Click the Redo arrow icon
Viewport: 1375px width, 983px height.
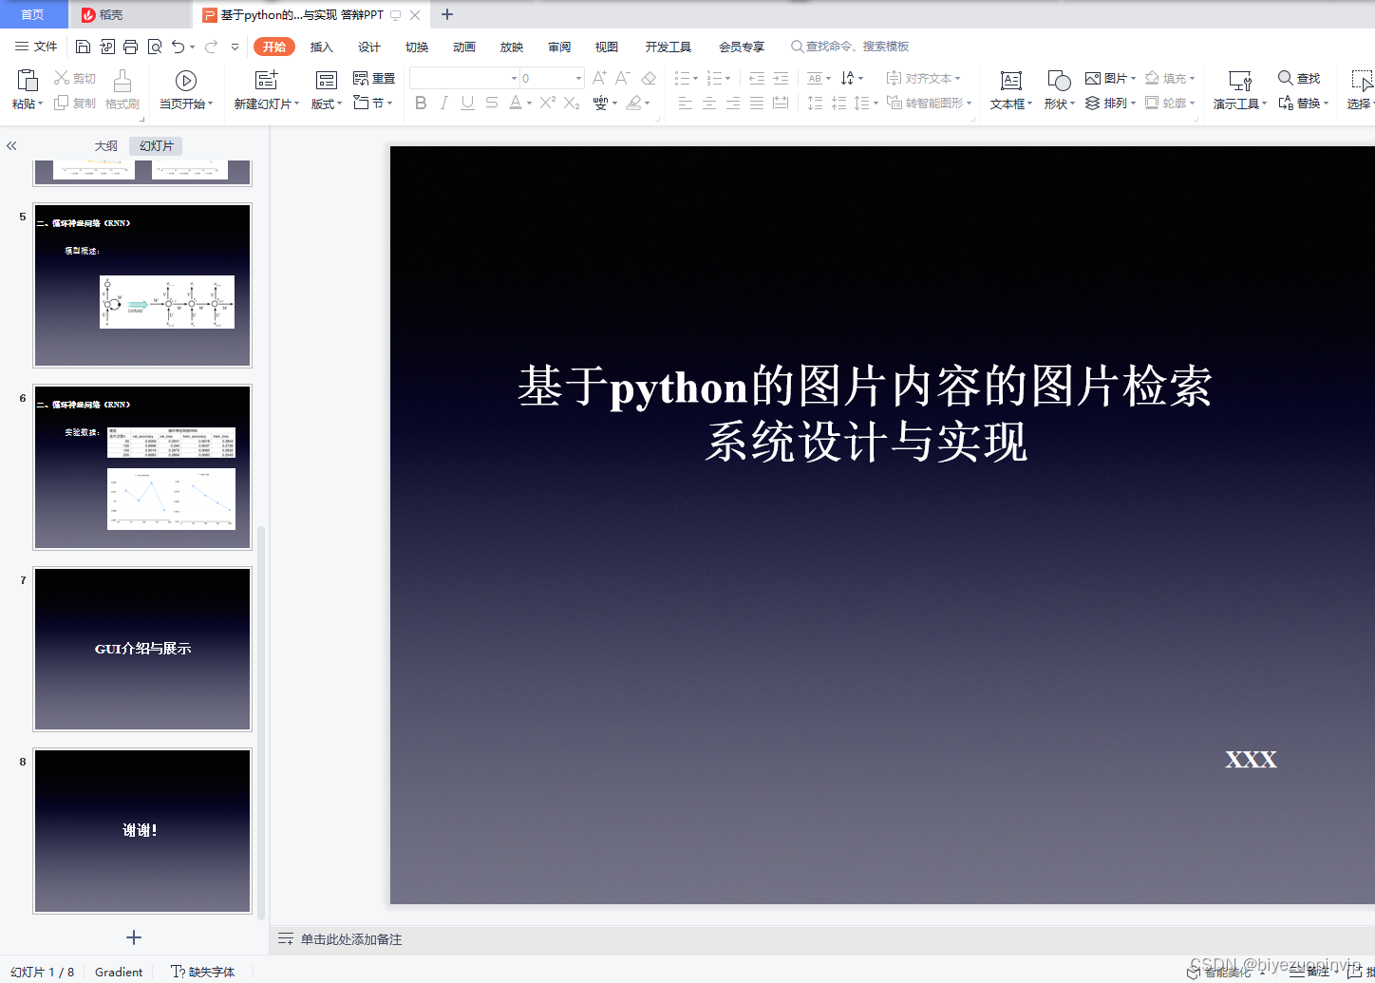pos(211,47)
